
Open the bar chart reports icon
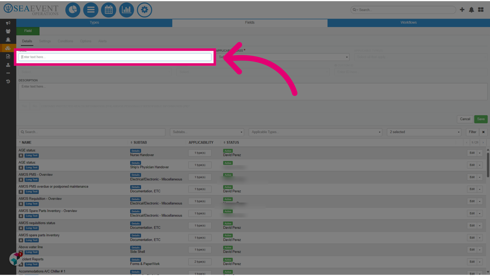(127, 10)
